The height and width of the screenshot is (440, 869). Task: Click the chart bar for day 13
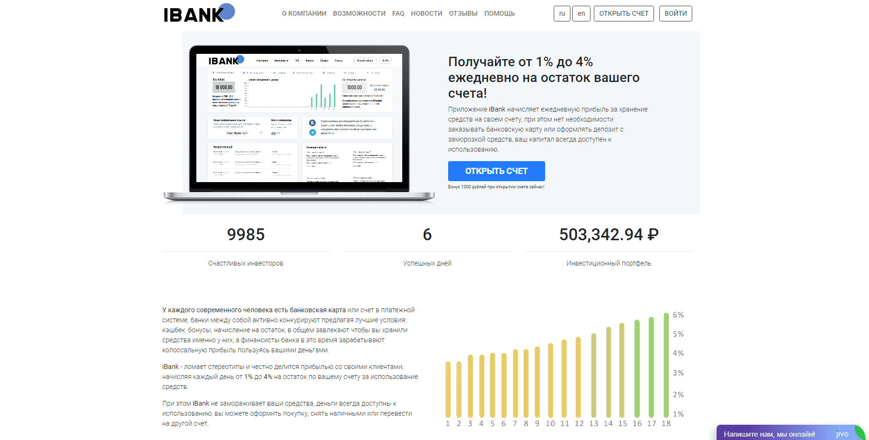pos(593,376)
